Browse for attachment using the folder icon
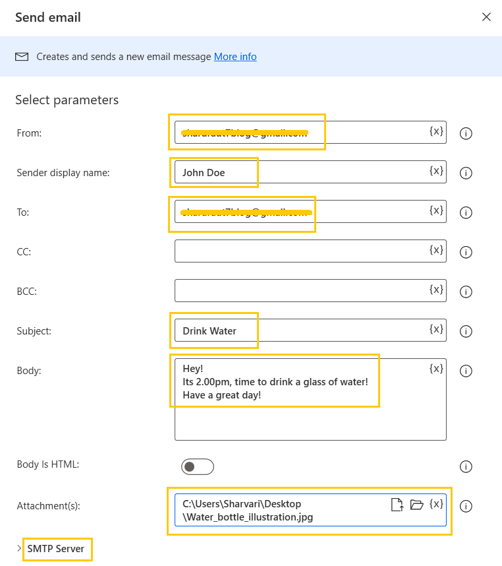This screenshot has height=566, width=502. [x=416, y=503]
